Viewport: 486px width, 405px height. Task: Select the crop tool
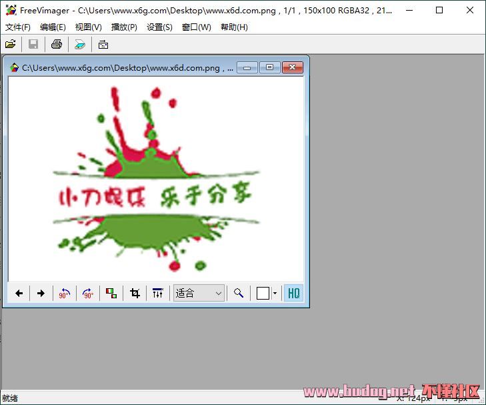(x=135, y=294)
